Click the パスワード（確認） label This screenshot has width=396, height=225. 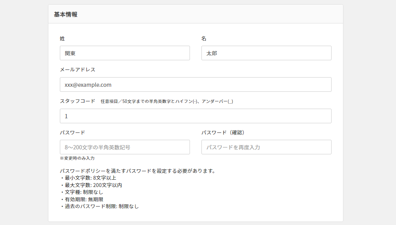coord(223,132)
